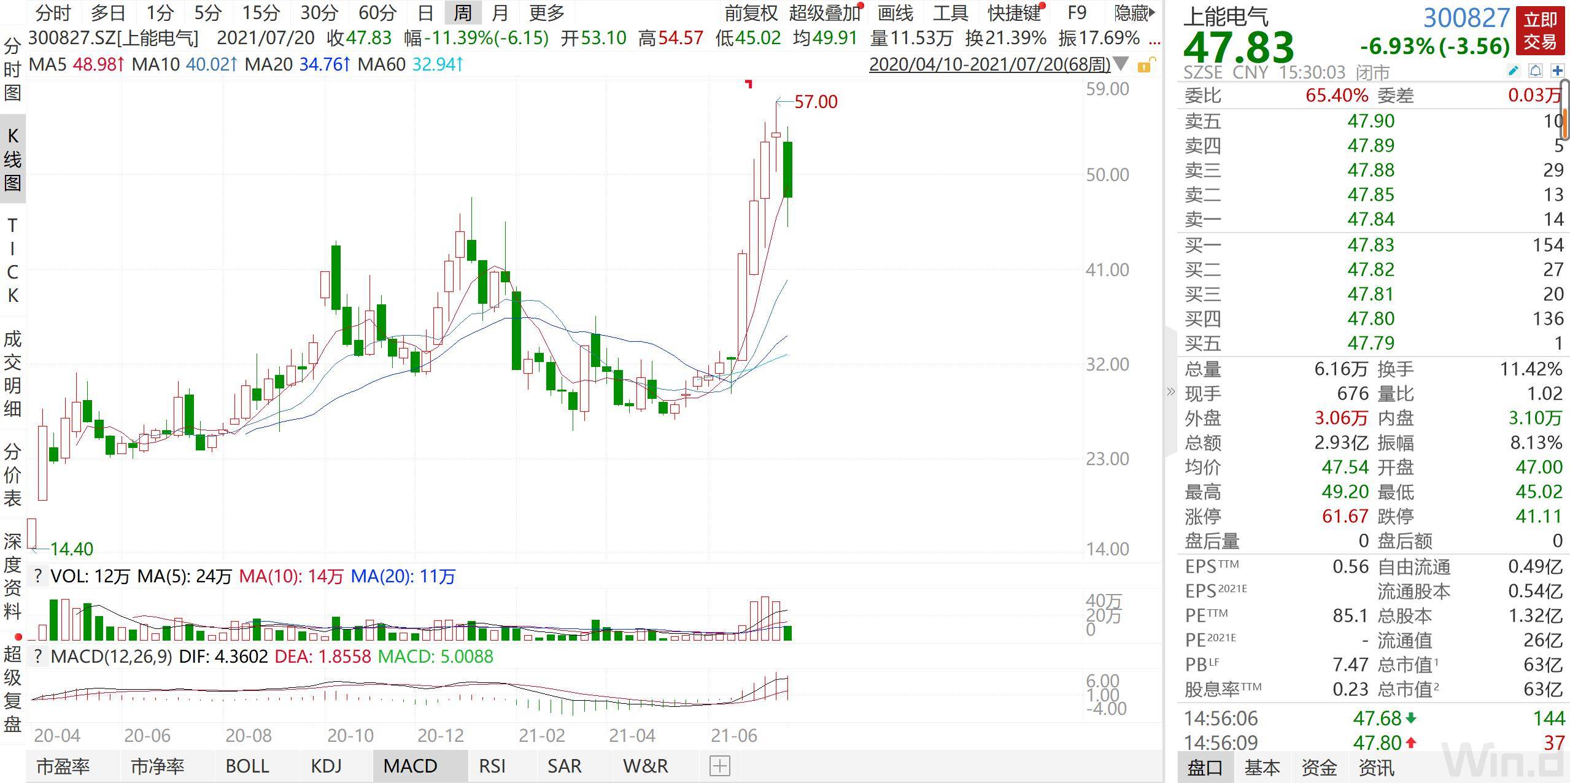Add stock to watchlist with plus icon
Image resolution: width=1570 pixels, height=783 pixels.
coord(1557,71)
